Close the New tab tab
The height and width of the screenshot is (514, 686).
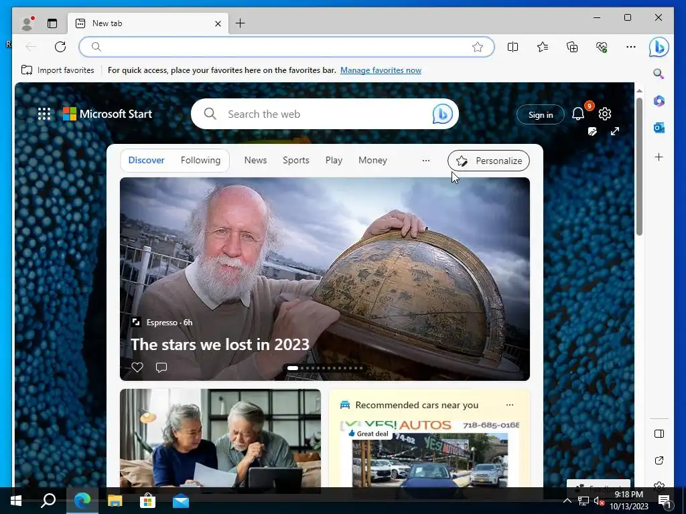pyautogui.click(x=218, y=23)
